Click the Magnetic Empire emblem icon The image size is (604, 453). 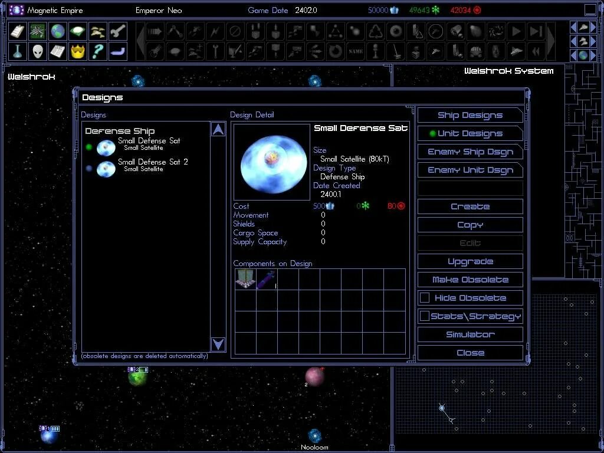pos(16,10)
